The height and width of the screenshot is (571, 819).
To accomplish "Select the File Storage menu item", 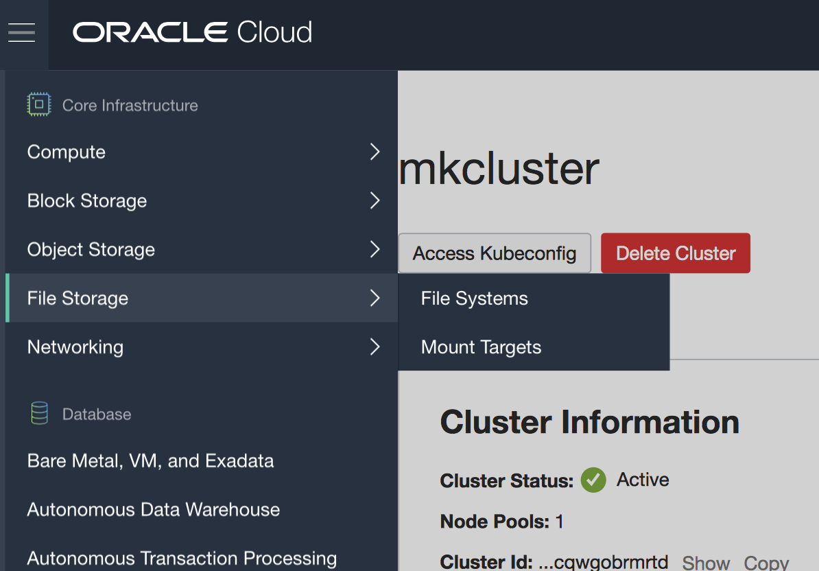I will pos(78,299).
